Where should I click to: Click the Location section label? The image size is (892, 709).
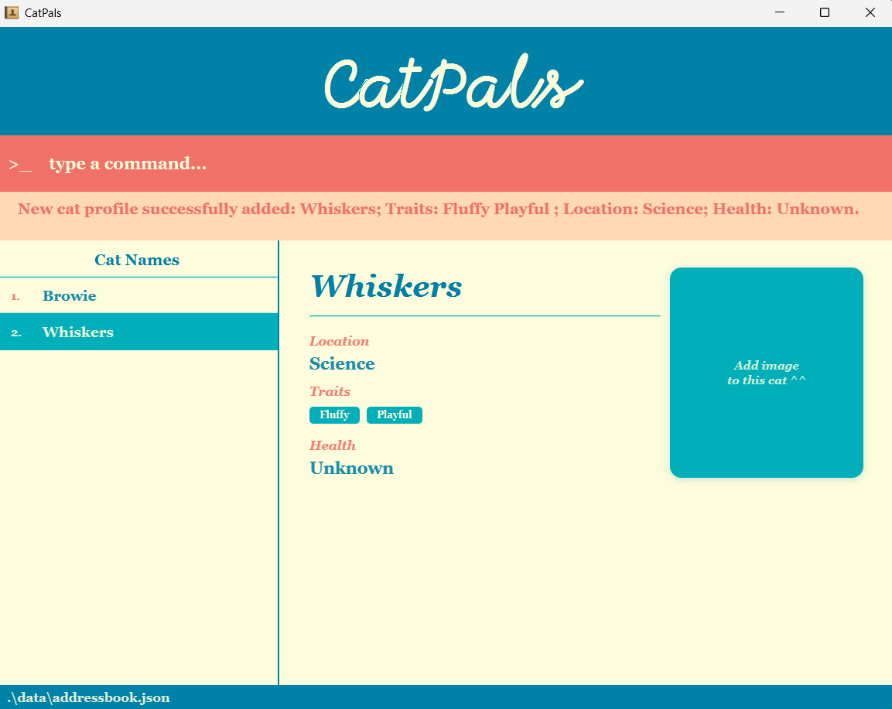click(x=339, y=341)
